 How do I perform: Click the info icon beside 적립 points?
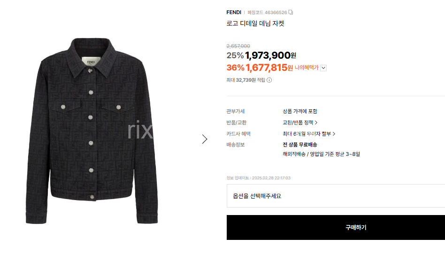point(269,80)
